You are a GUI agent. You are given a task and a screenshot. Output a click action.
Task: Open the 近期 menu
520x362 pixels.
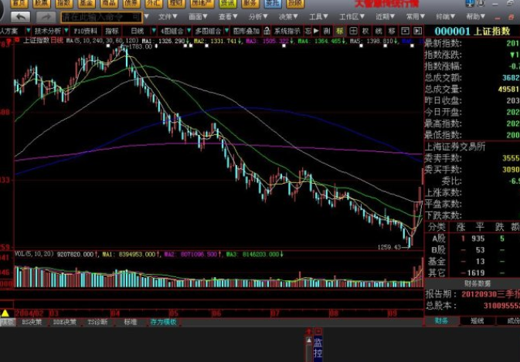386,16
